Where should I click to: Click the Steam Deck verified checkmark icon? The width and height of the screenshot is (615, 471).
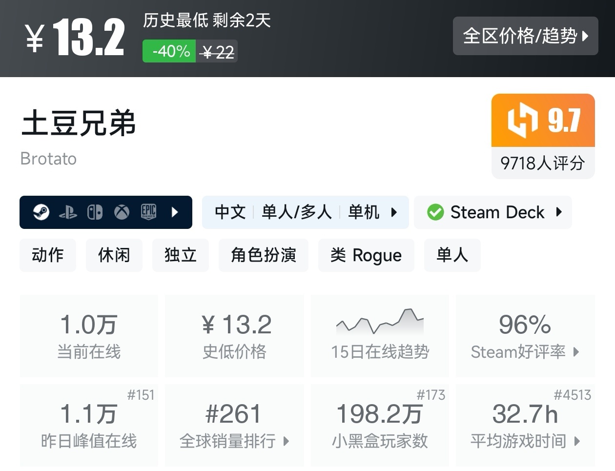click(435, 212)
